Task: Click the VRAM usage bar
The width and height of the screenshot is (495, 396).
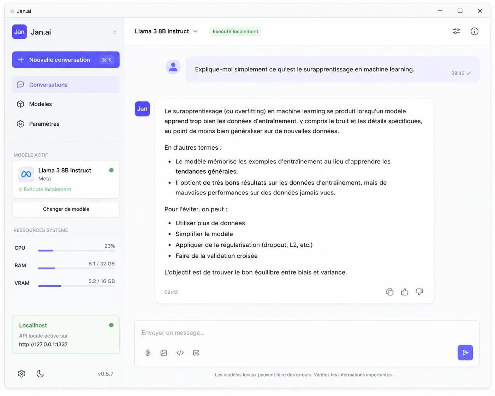Action: click(x=76, y=286)
